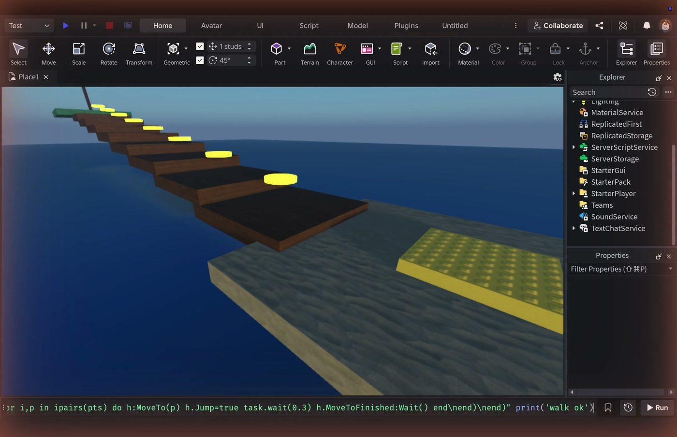677x437 pixels.
Task: Expand the StarterPlayer tree node
Action: tap(574, 193)
